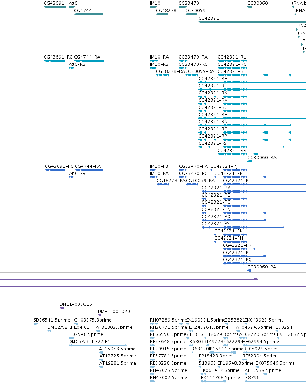Viewport: 306px width, 383px height.
Task: Click the CG42321-PR protein label
Action: click(237, 245)
